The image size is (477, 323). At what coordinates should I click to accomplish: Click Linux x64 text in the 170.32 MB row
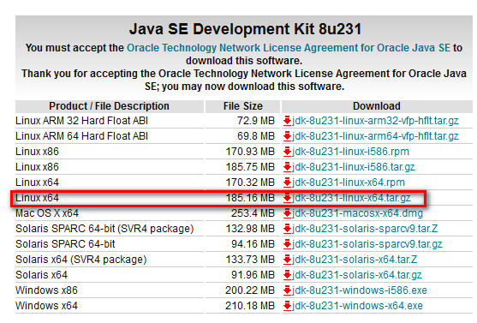37,182
